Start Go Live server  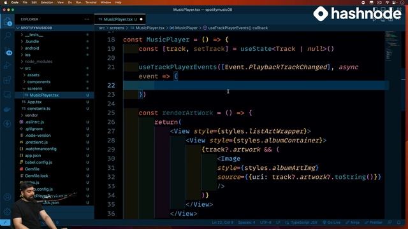tap(331, 223)
